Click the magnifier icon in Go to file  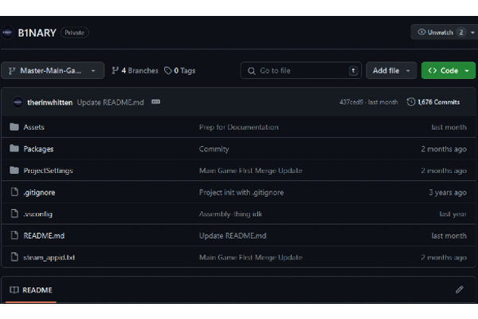pos(252,71)
